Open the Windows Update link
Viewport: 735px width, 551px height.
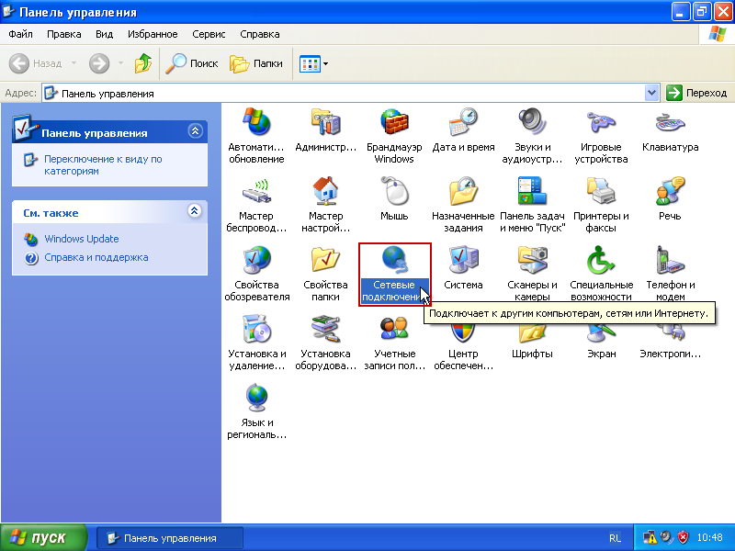81,239
